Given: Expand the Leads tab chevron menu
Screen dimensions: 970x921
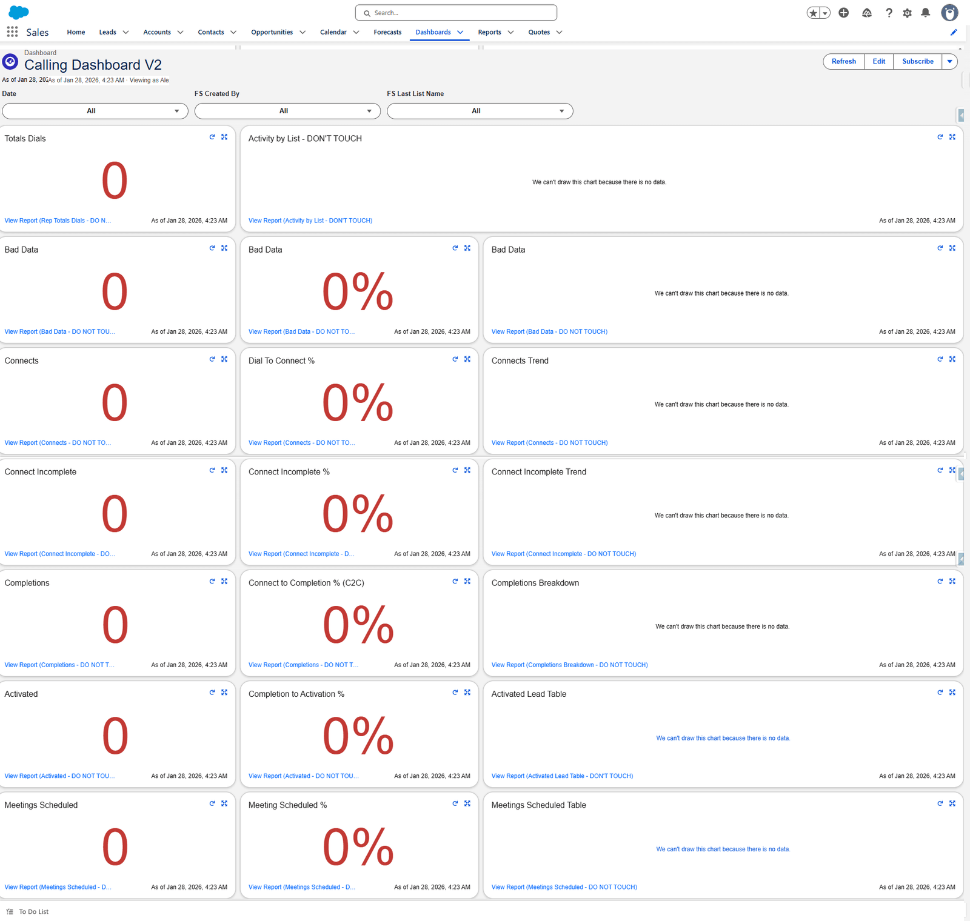Looking at the screenshot, I should pyautogui.click(x=125, y=32).
